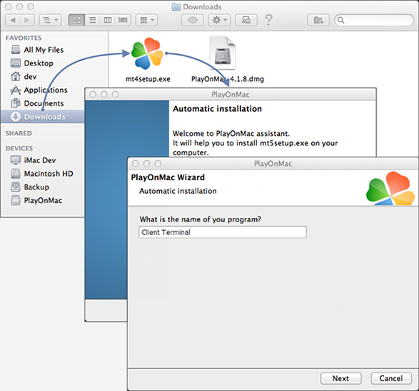
Task: Click the help question mark icon
Action: click(268, 20)
